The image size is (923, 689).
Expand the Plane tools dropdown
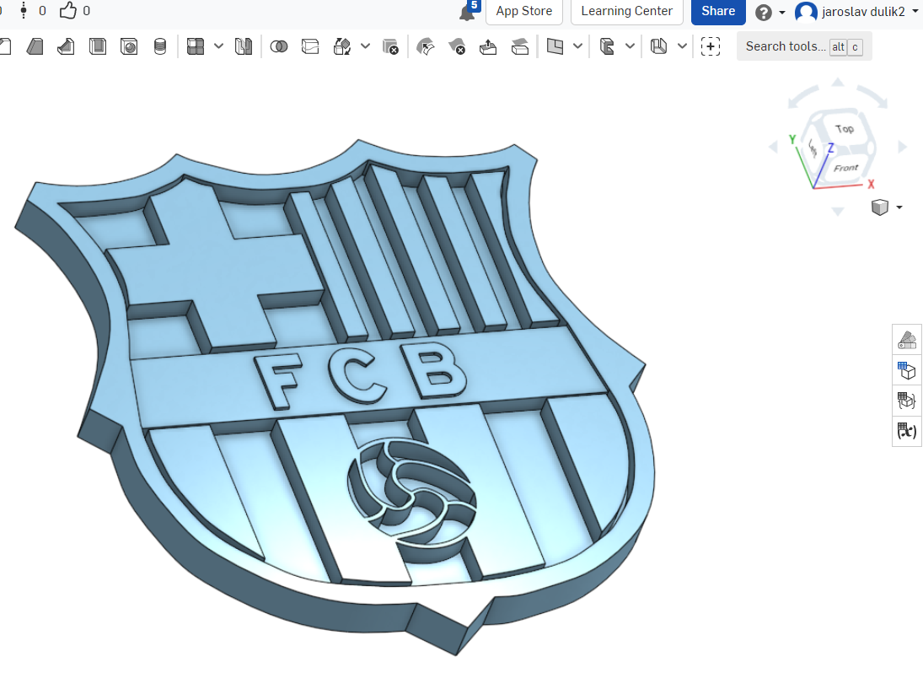click(578, 46)
